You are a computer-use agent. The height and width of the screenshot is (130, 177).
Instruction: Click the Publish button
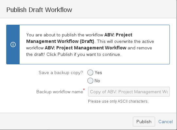click(x=144, y=122)
